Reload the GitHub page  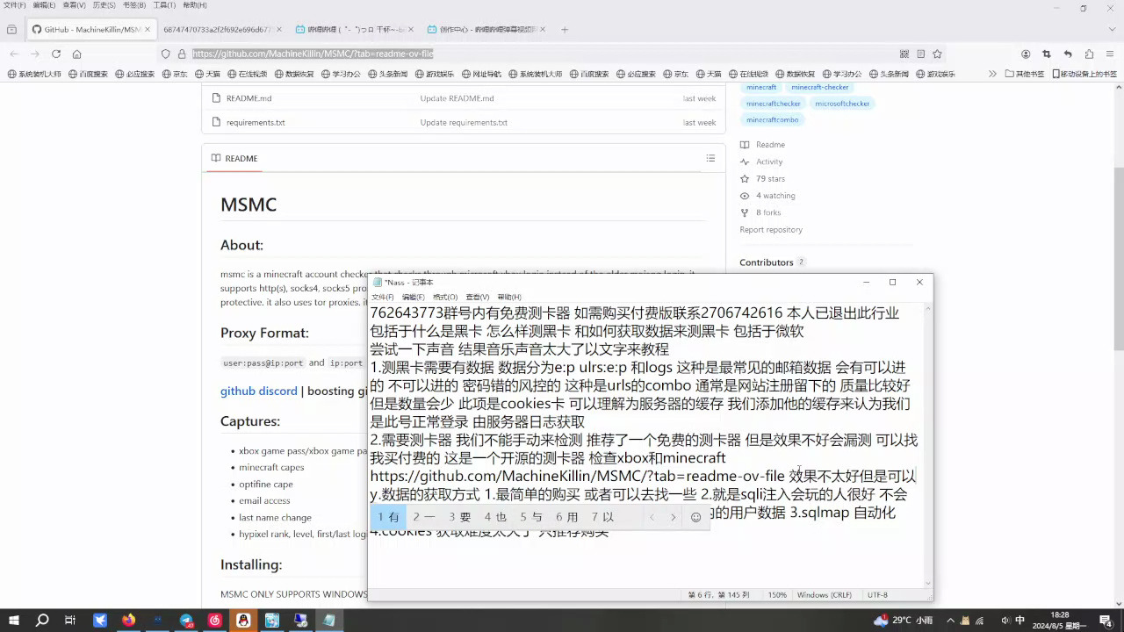tap(56, 54)
